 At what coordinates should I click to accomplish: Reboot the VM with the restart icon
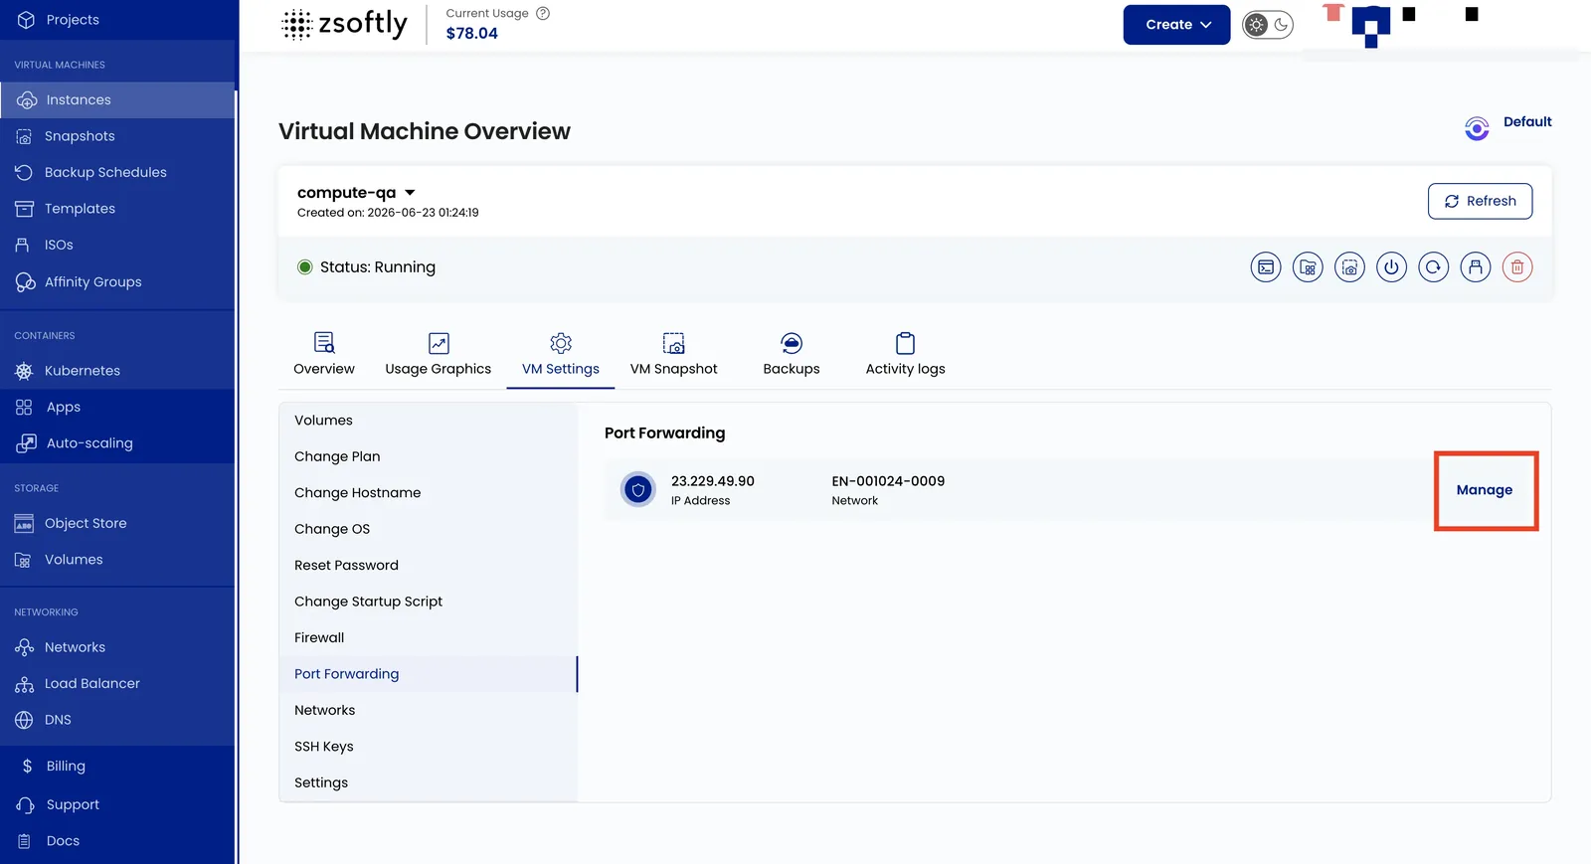(1433, 266)
